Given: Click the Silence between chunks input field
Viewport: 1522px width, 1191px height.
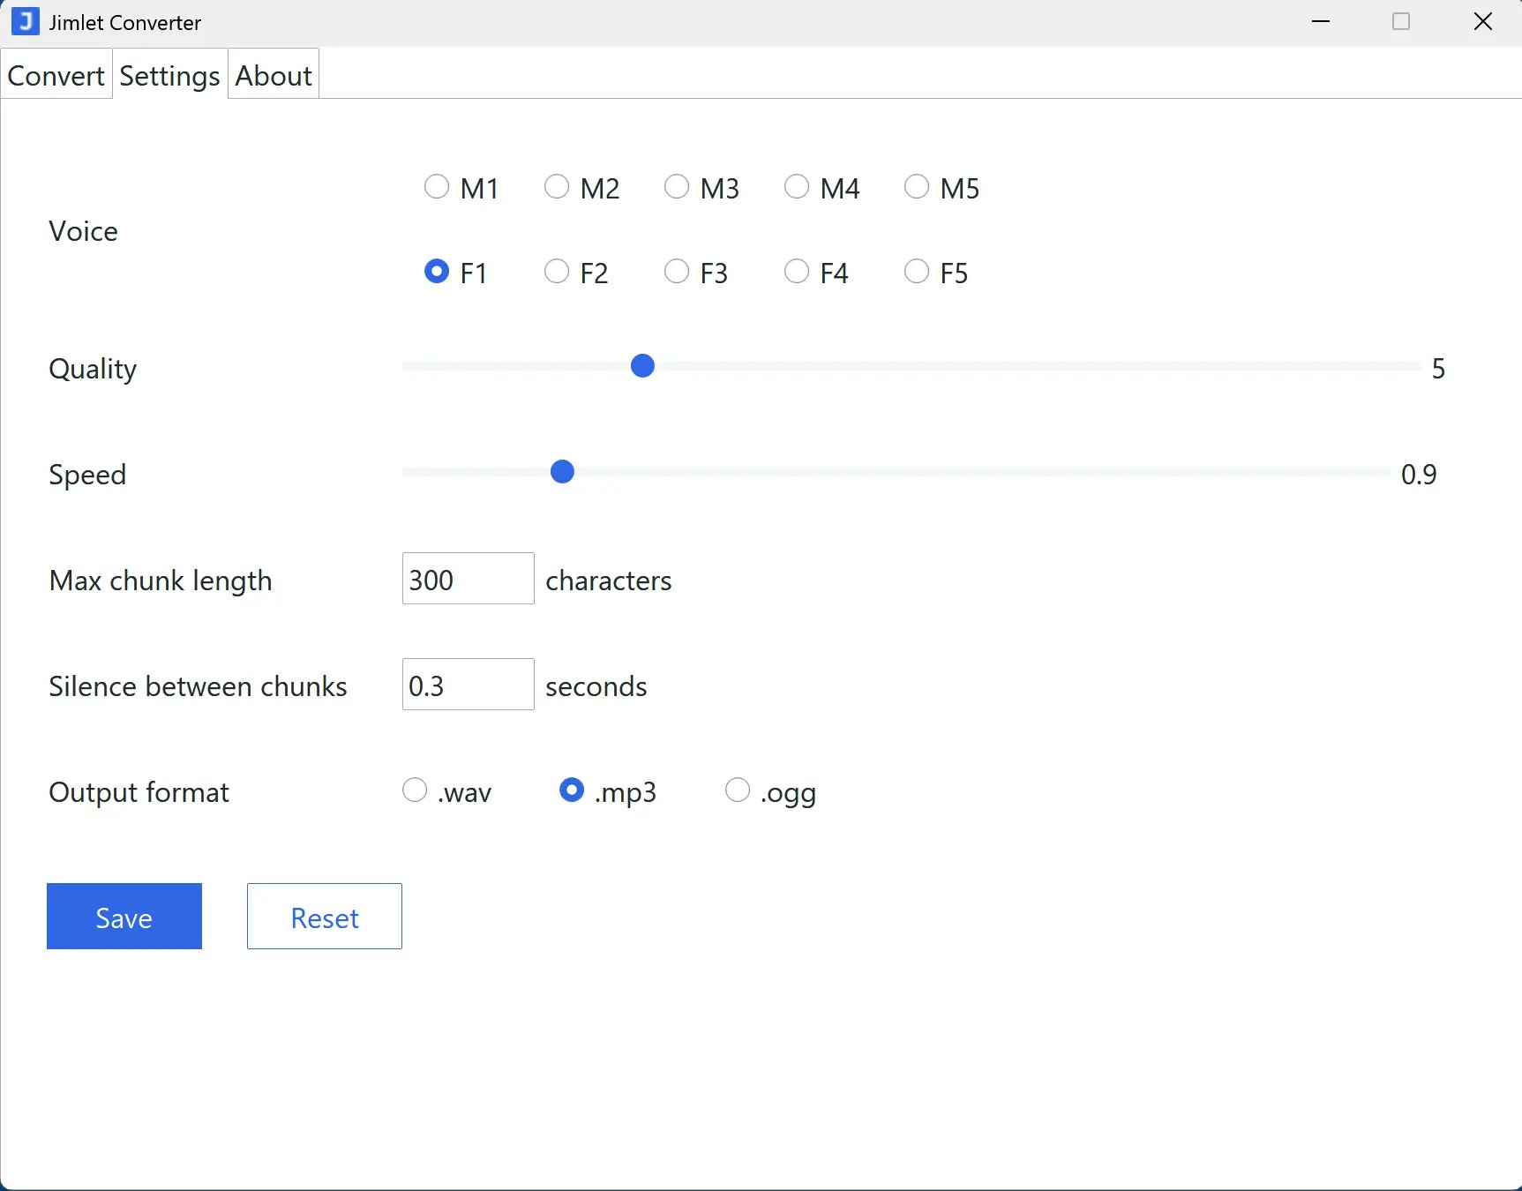Looking at the screenshot, I should [467, 685].
